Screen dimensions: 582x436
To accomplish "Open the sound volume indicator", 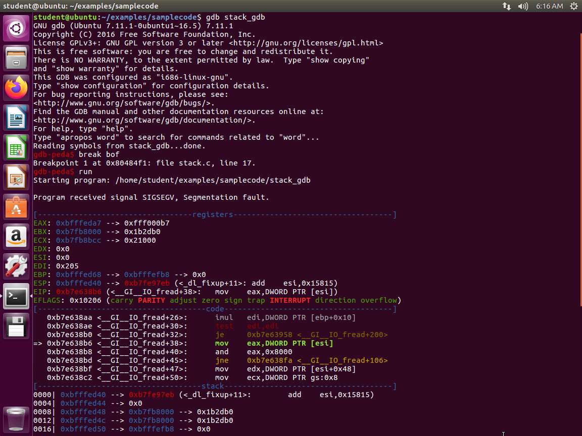I will tap(523, 6).
